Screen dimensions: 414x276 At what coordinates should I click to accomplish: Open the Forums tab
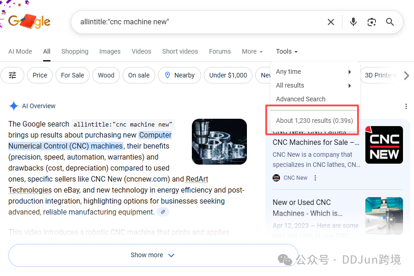[220, 51]
